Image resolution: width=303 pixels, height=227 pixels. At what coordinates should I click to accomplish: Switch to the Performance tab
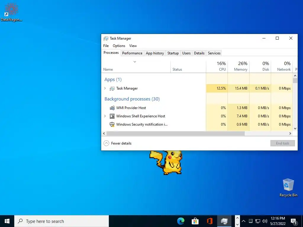132,53
